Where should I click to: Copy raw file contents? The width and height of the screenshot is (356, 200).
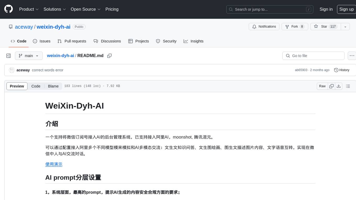click(x=331, y=86)
